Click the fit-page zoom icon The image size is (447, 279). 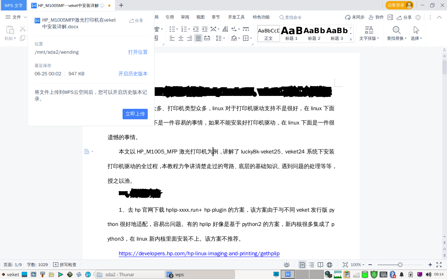tap(345, 265)
